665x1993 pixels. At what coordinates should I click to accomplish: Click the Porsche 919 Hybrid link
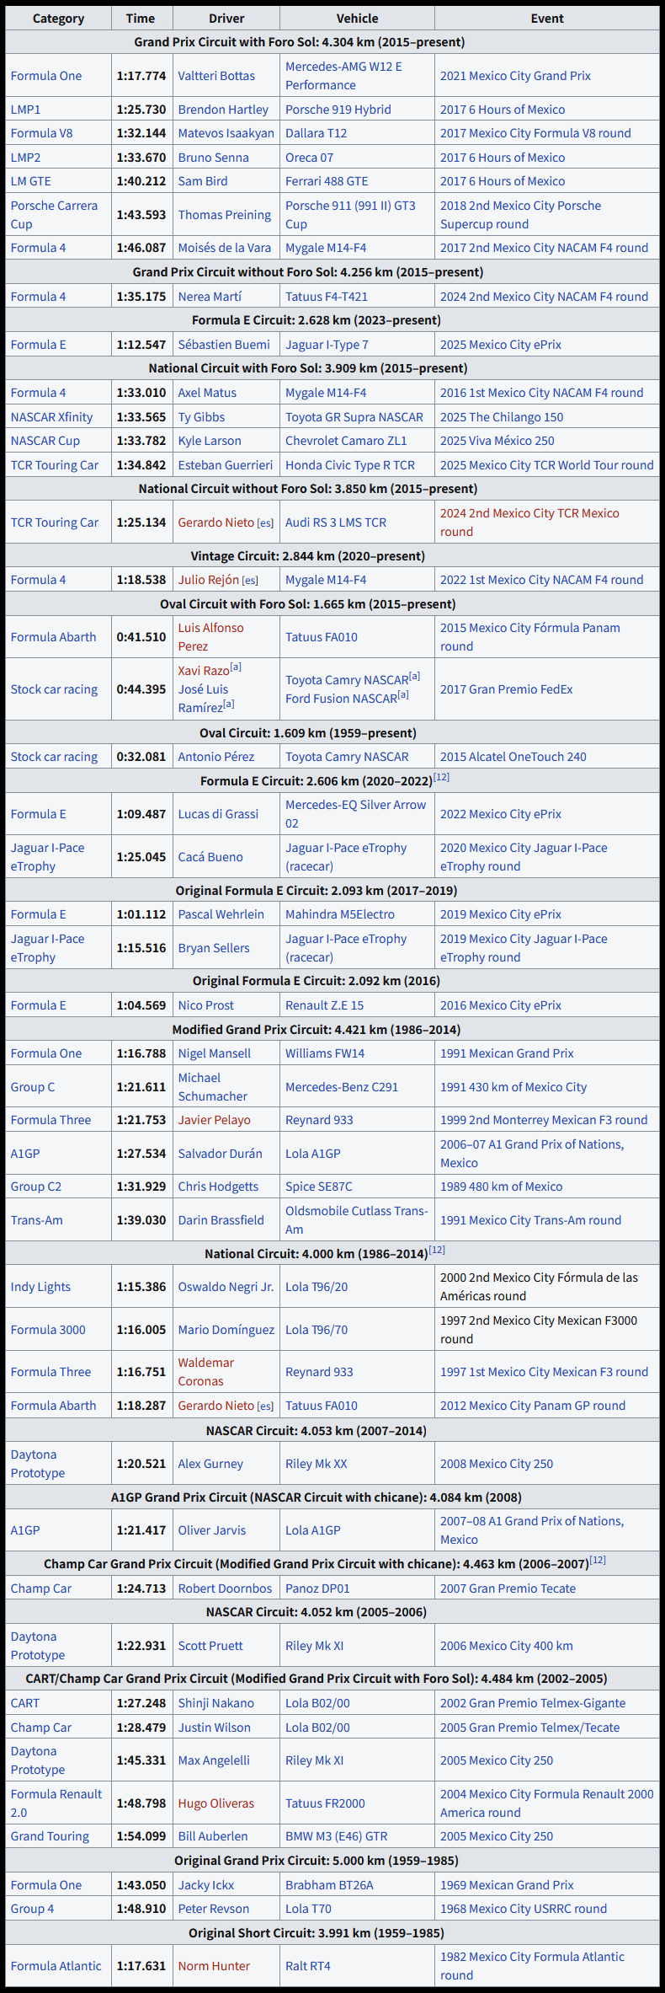click(338, 110)
